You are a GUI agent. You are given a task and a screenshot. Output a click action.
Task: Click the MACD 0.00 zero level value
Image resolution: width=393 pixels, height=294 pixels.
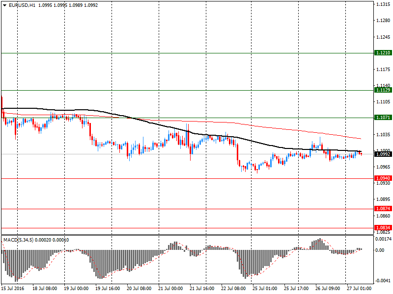[x=380, y=250]
